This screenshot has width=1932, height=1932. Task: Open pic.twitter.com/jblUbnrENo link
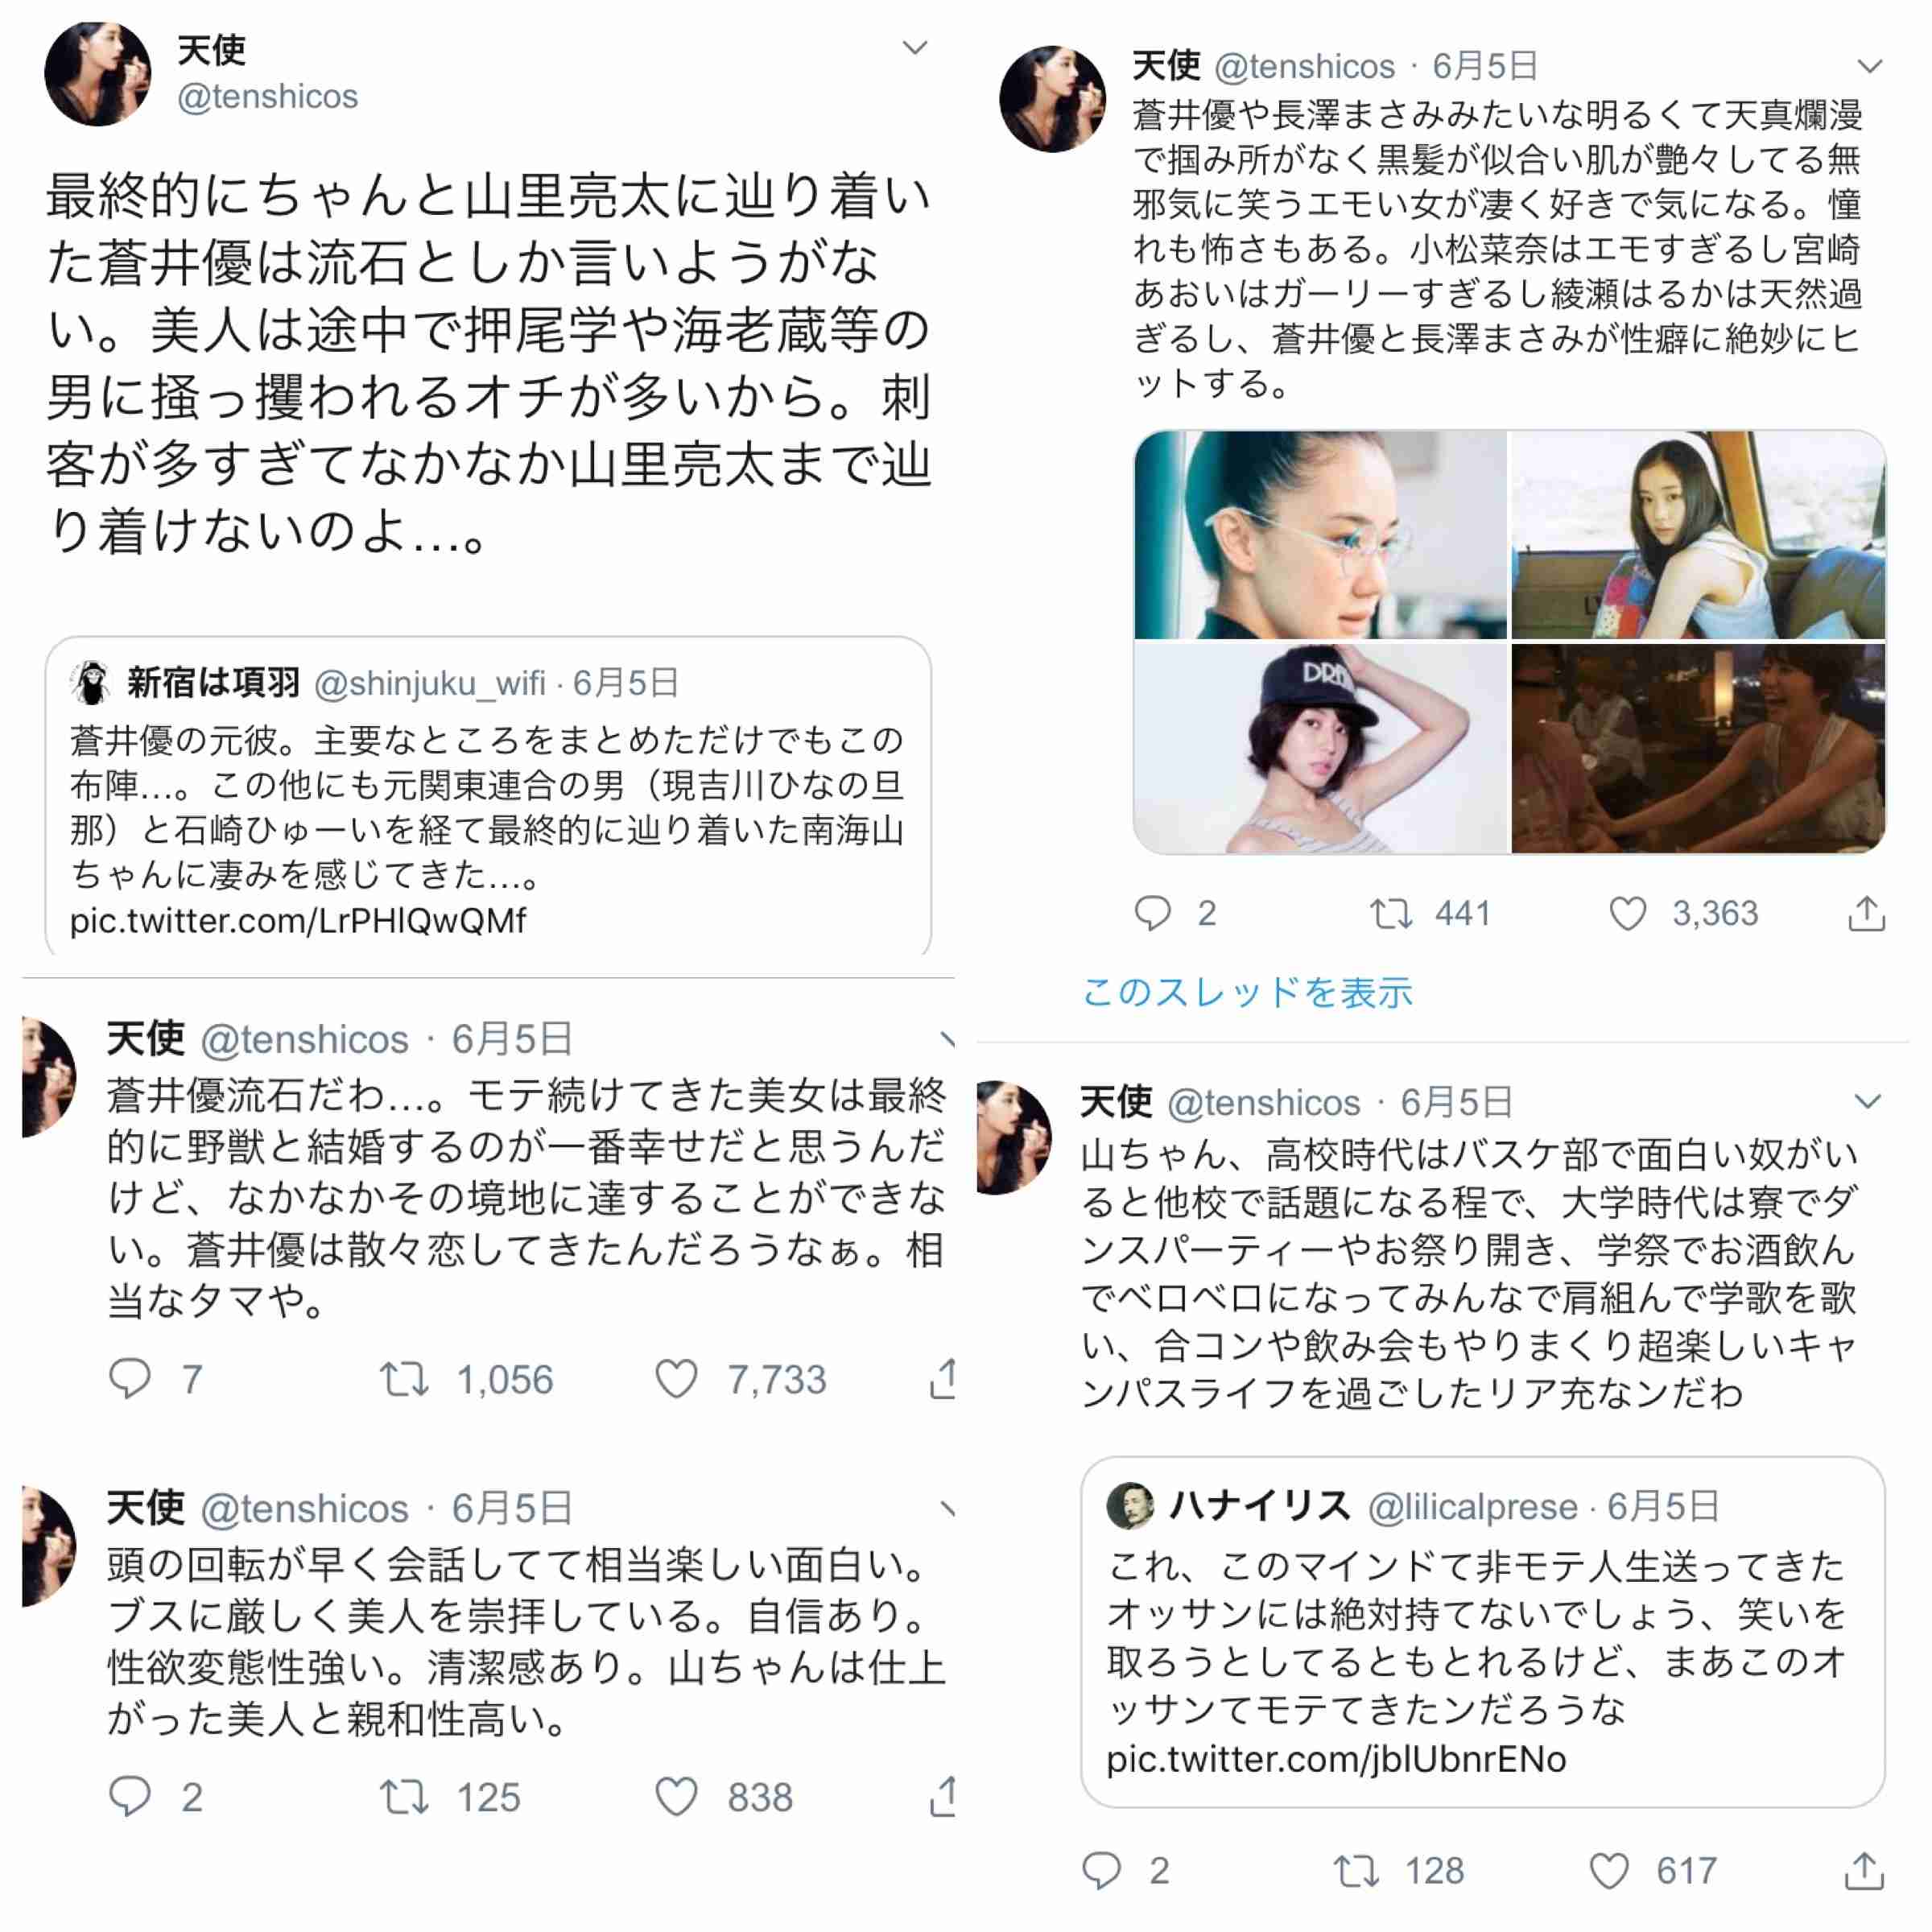[x=1336, y=1758]
